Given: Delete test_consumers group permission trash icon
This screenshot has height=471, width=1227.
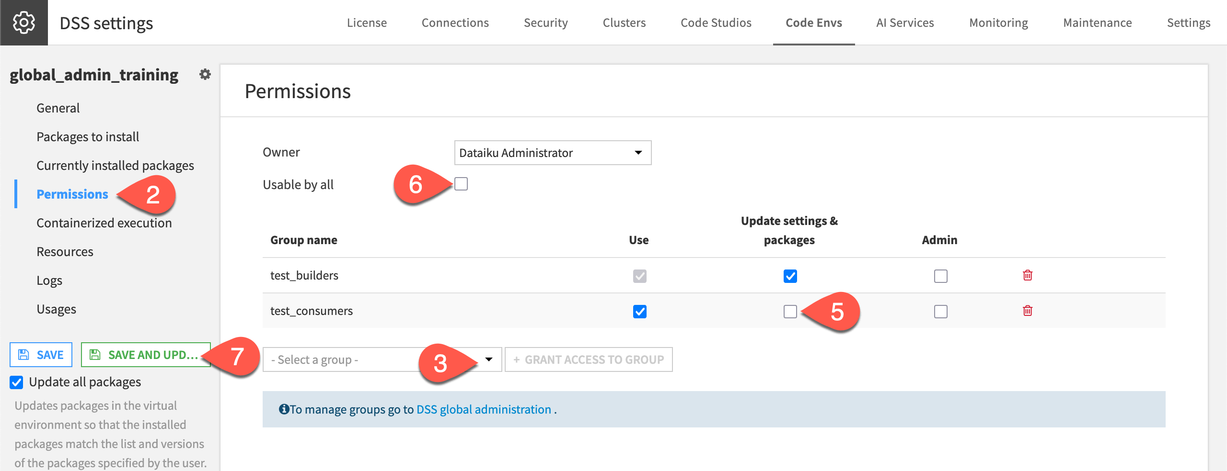Looking at the screenshot, I should click(x=1028, y=311).
